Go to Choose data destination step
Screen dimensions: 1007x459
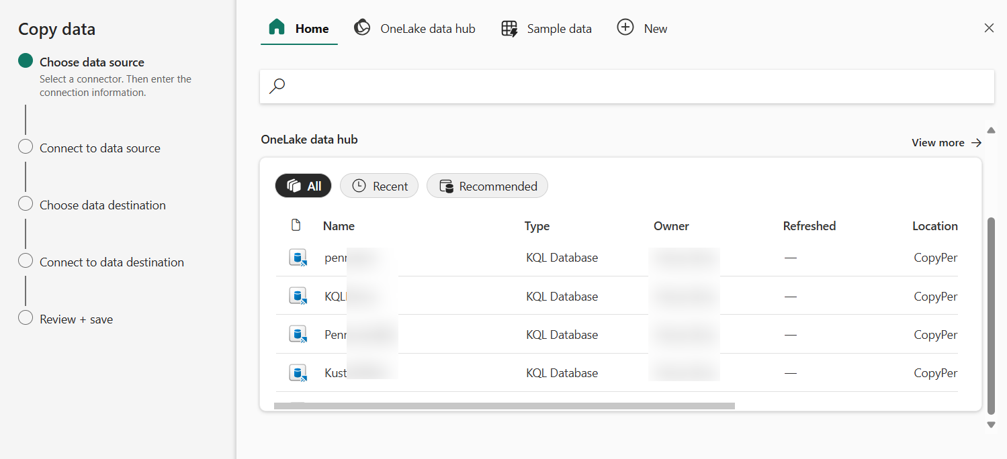103,205
